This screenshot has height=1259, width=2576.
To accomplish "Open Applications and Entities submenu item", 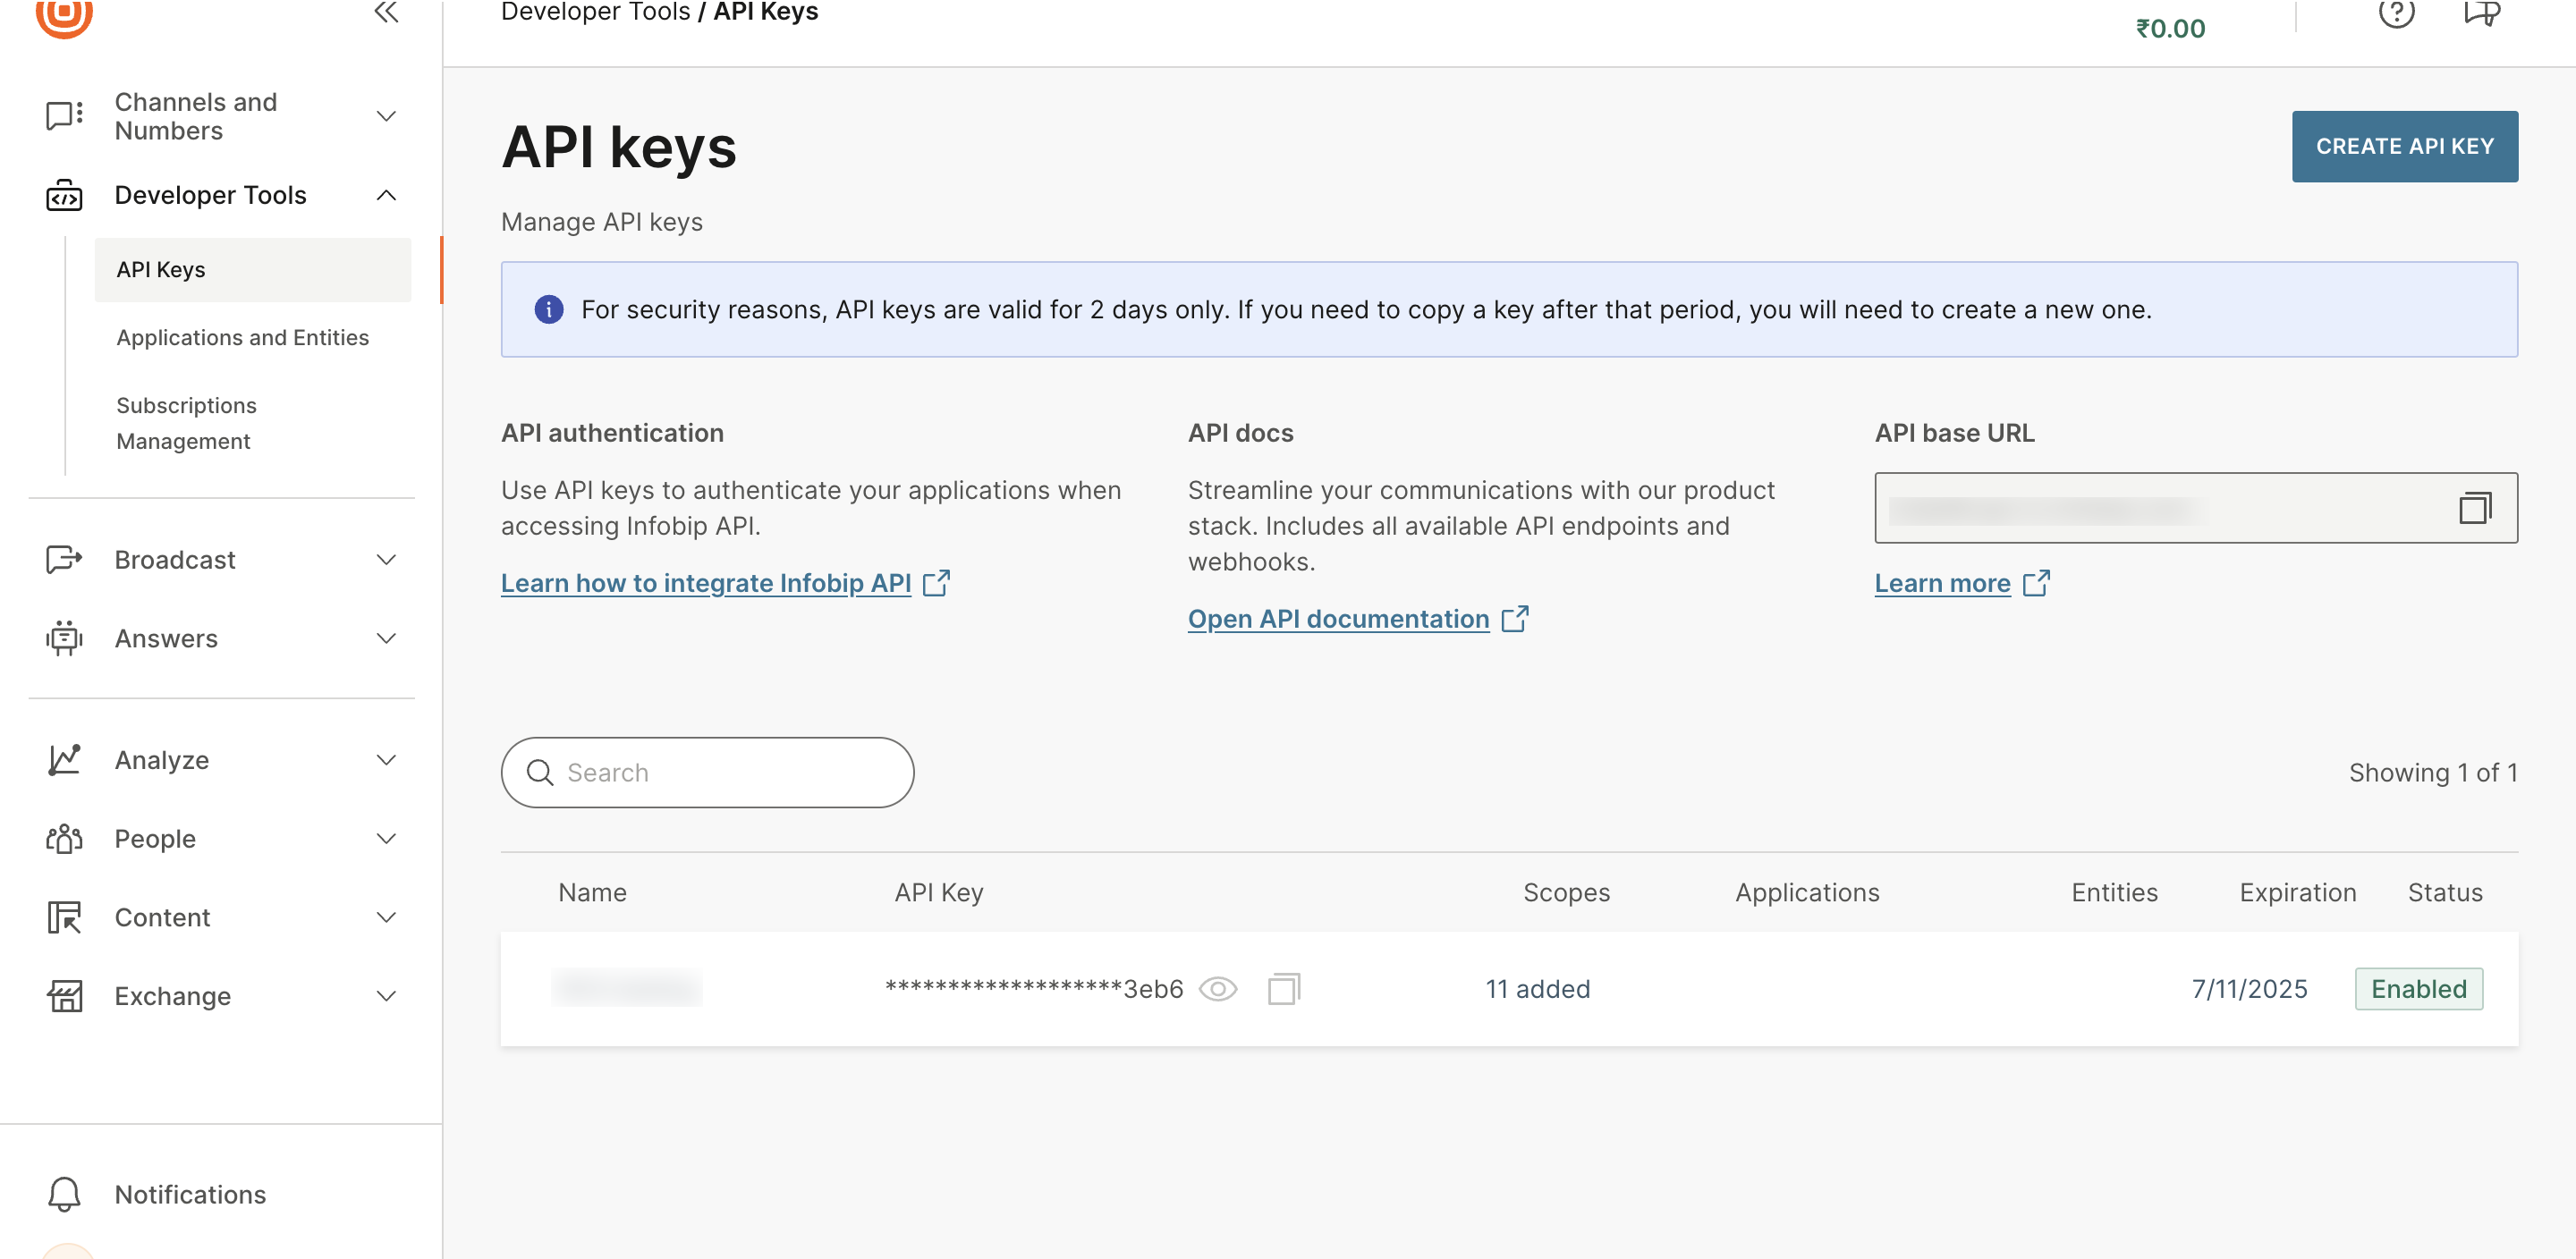I will click(243, 338).
